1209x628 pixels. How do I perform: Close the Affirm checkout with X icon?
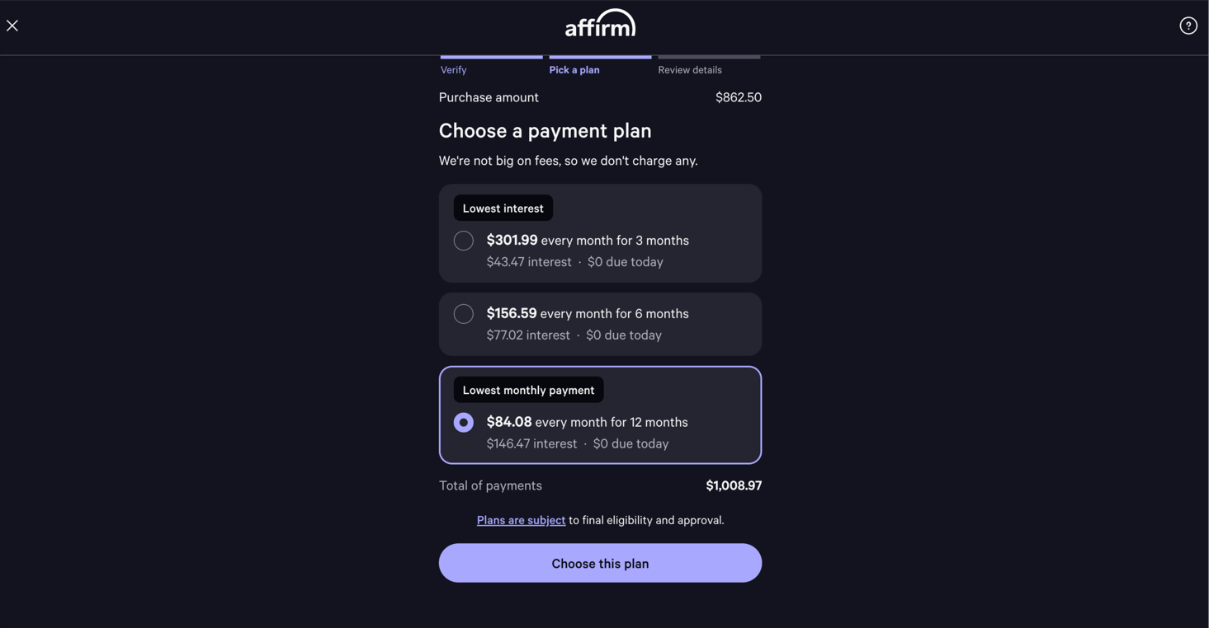[12, 26]
